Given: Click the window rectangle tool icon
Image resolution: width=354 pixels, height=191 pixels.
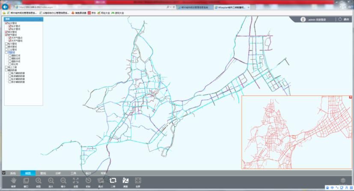Looking at the screenshot, I should tap(26, 181).
